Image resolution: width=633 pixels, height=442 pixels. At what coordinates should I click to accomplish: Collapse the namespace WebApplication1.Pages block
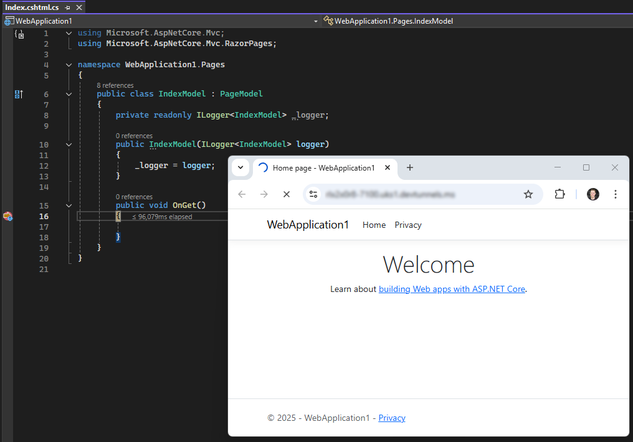(x=69, y=65)
